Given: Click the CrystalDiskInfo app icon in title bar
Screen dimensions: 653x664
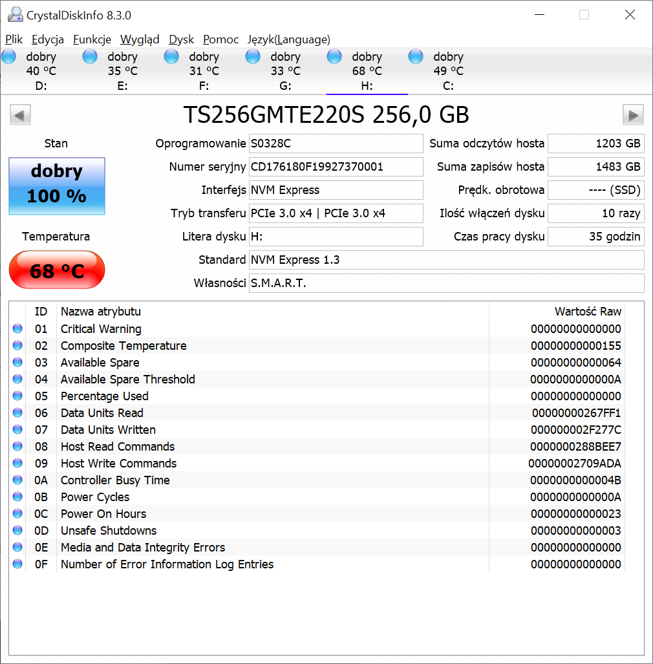Looking at the screenshot, I should pos(16,15).
